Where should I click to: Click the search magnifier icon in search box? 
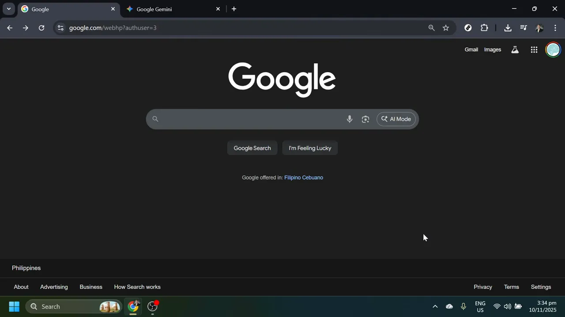[155, 119]
